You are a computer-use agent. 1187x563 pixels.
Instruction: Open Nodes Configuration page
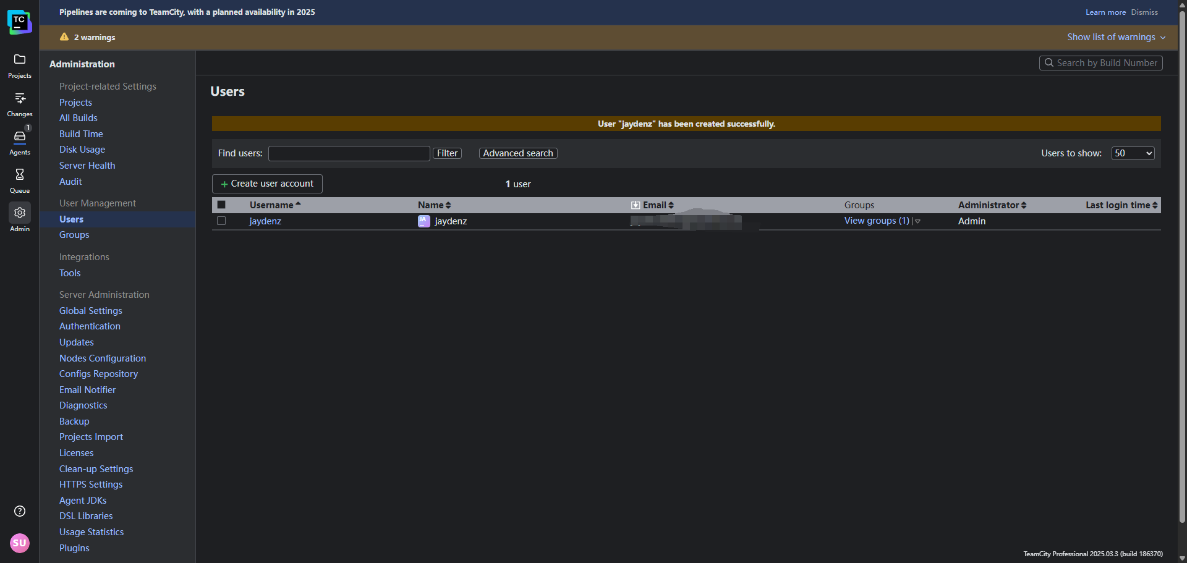click(x=103, y=358)
